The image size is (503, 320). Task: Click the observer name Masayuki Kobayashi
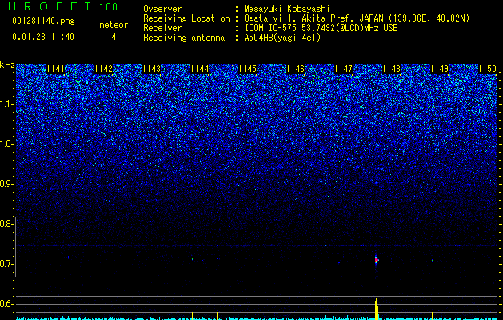(x=287, y=9)
